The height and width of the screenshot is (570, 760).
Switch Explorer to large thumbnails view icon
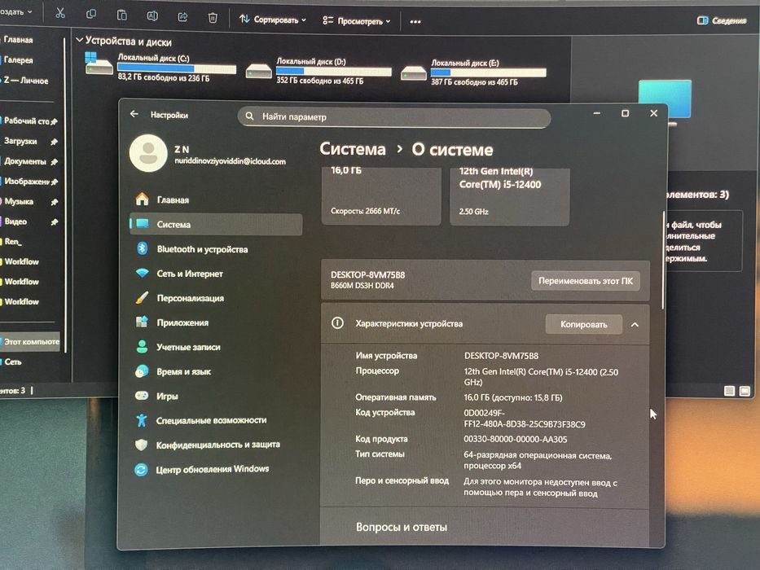[x=745, y=391]
